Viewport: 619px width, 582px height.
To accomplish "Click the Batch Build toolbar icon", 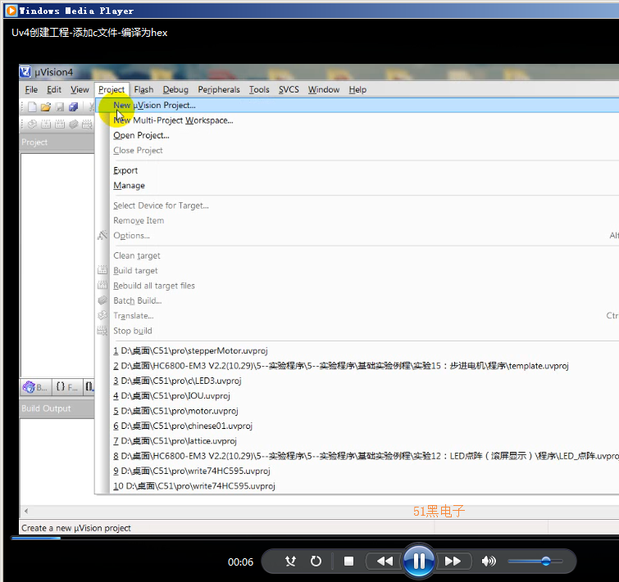I will coord(74,124).
